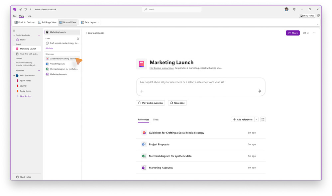Expand the Add references dropdown arrow

(x=256, y=119)
